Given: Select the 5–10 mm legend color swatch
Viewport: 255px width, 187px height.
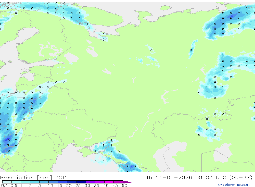Looking at the screenshot, I should 44,182.
